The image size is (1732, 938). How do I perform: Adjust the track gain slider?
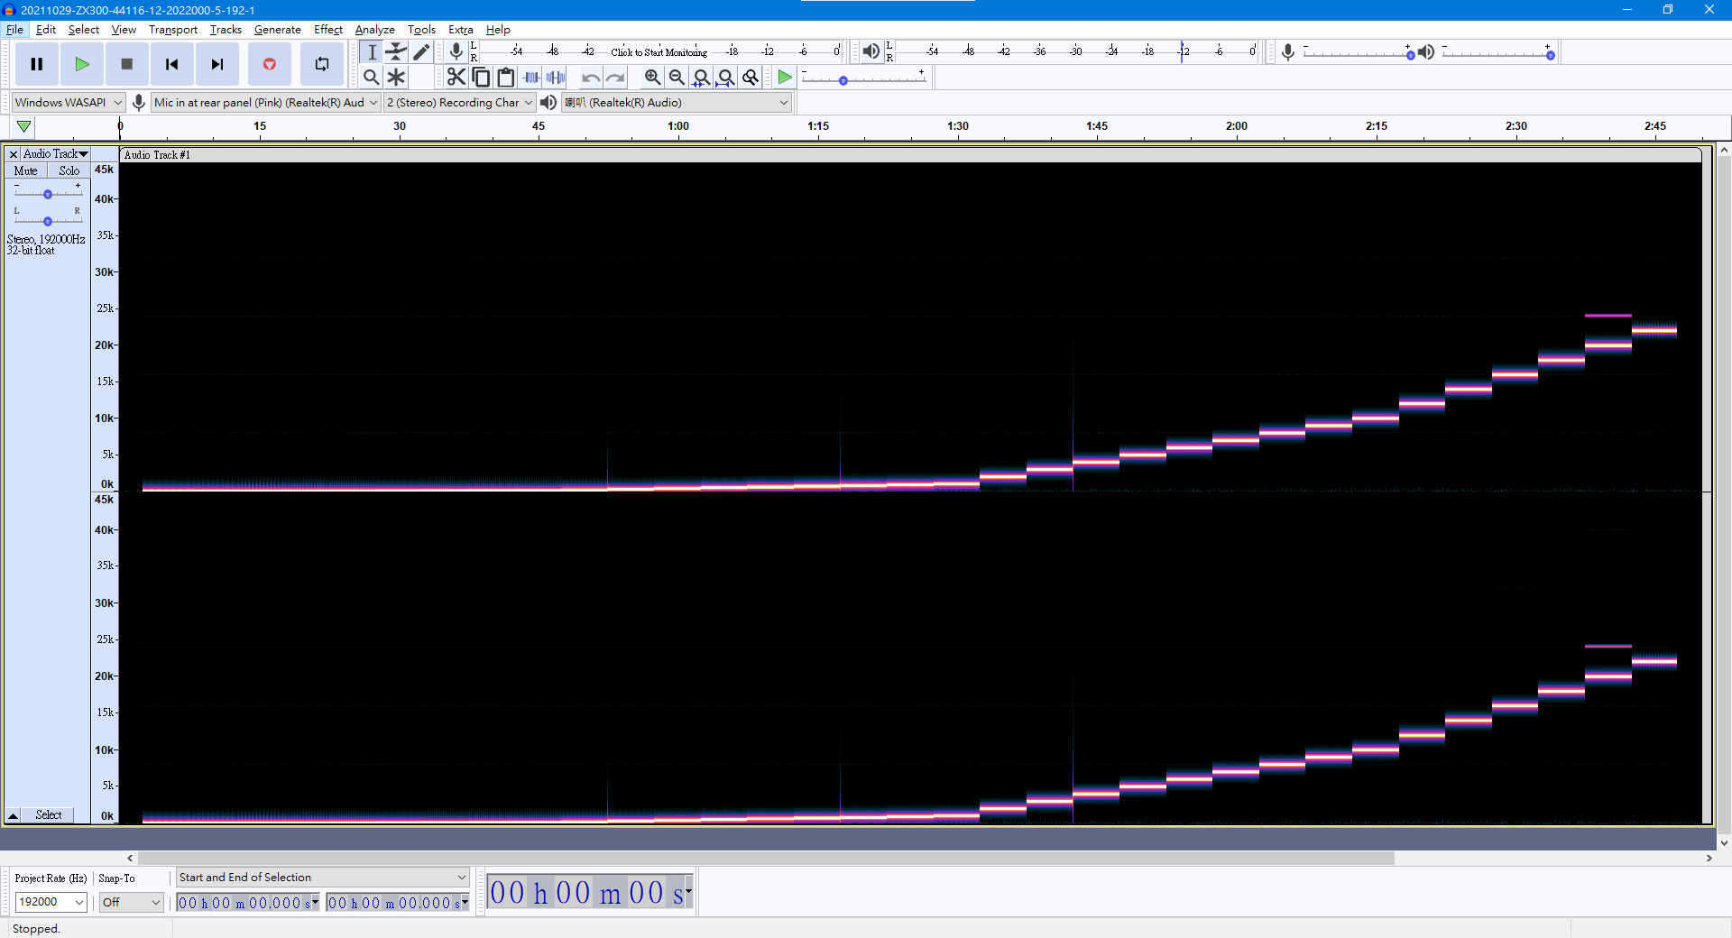[x=48, y=194]
